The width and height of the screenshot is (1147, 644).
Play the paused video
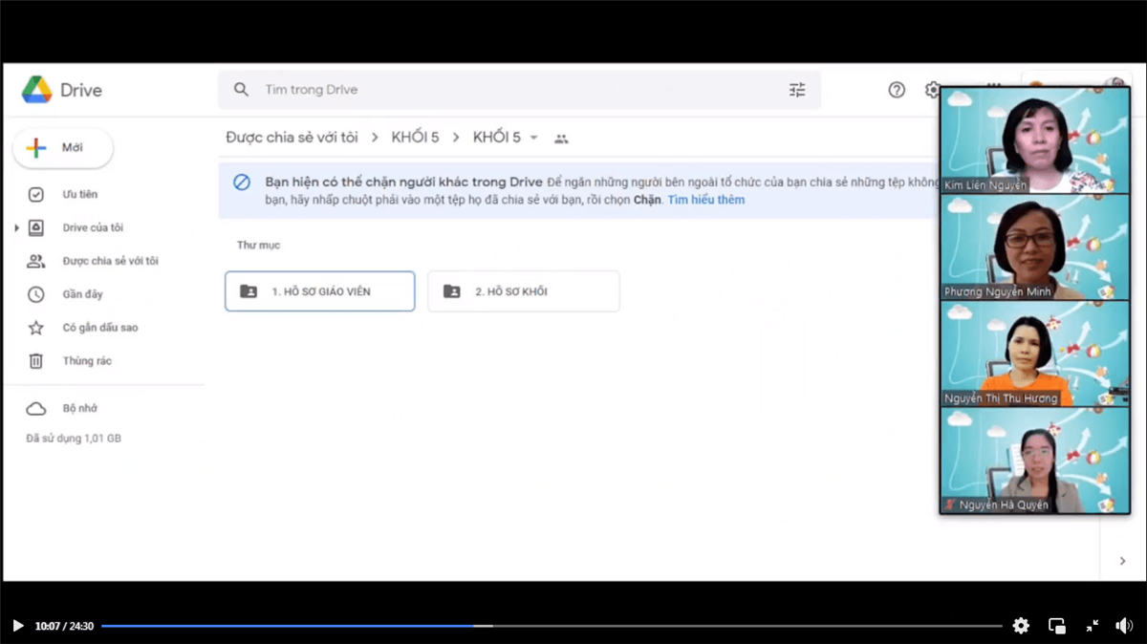17,626
